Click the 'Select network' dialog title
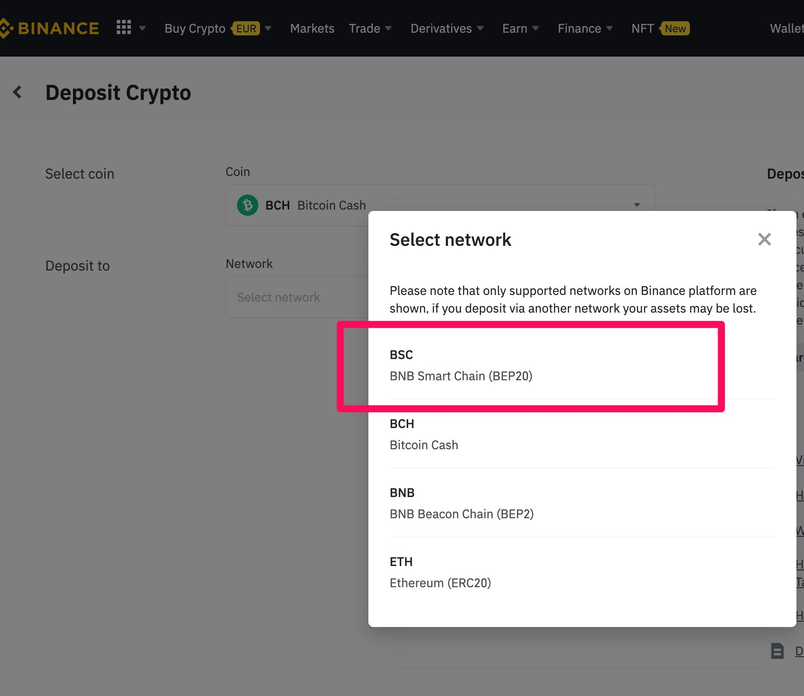Image resolution: width=804 pixels, height=696 pixels. click(450, 240)
